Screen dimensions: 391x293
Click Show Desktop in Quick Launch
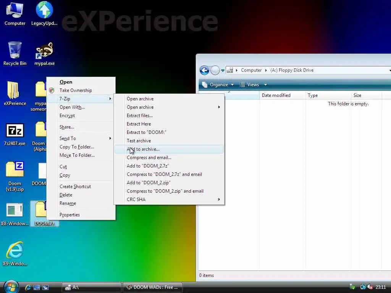coord(37,287)
